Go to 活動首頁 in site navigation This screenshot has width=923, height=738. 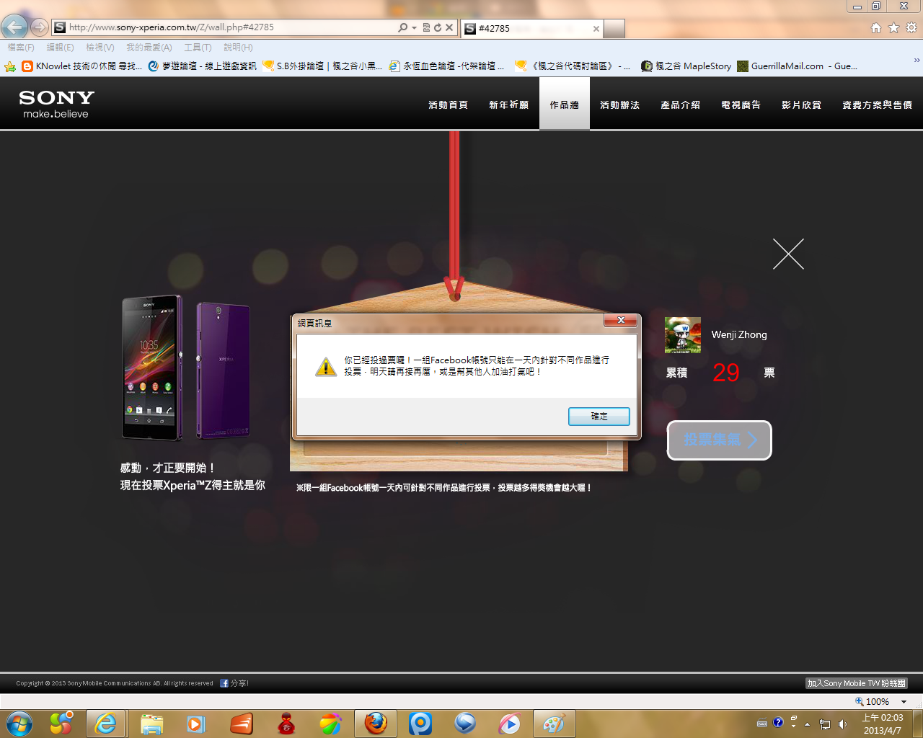coord(449,105)
